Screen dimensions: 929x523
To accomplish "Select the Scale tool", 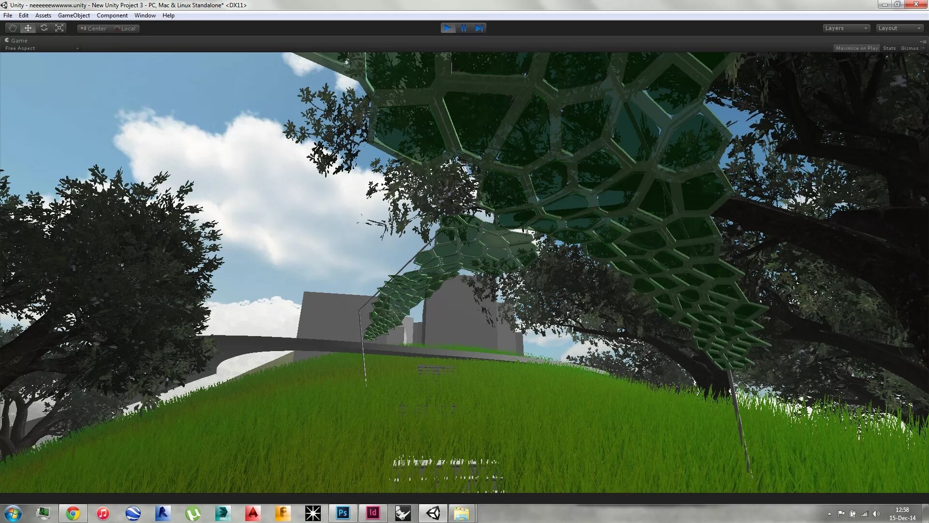I will 60,28.
